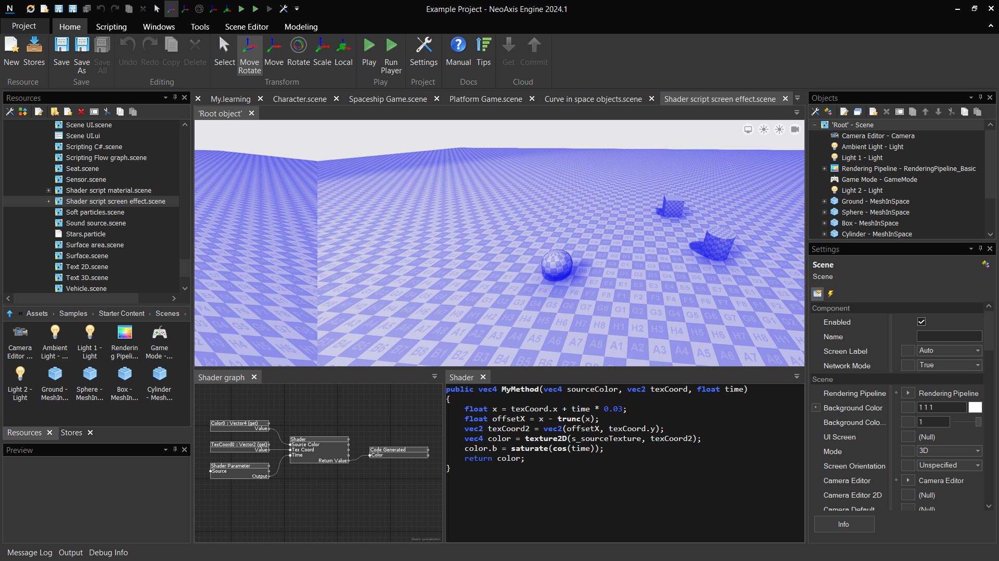Pin the Objects panel
The height and width of the screenshot is (561, 999).
[980, 98]
